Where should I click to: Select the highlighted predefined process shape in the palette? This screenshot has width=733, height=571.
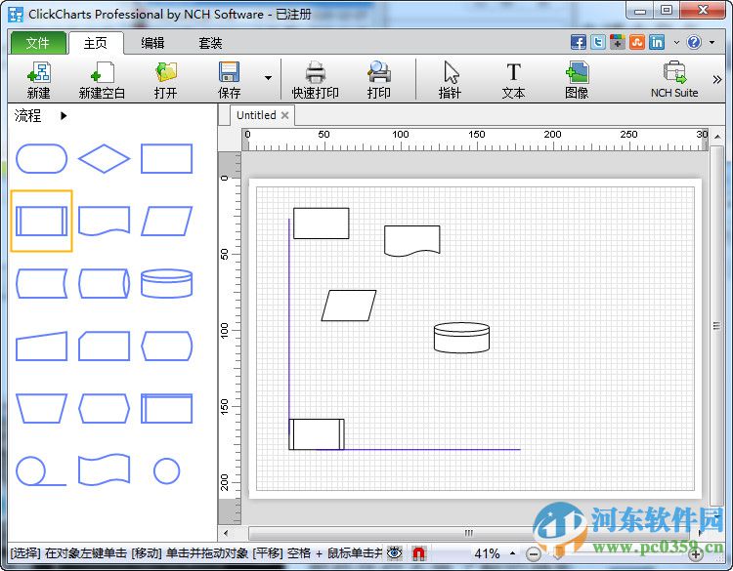(x=42, y=221)
